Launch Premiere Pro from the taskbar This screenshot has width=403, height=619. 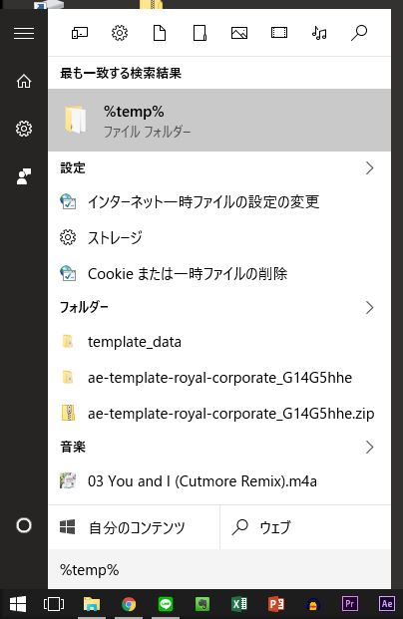click(349, 604)
